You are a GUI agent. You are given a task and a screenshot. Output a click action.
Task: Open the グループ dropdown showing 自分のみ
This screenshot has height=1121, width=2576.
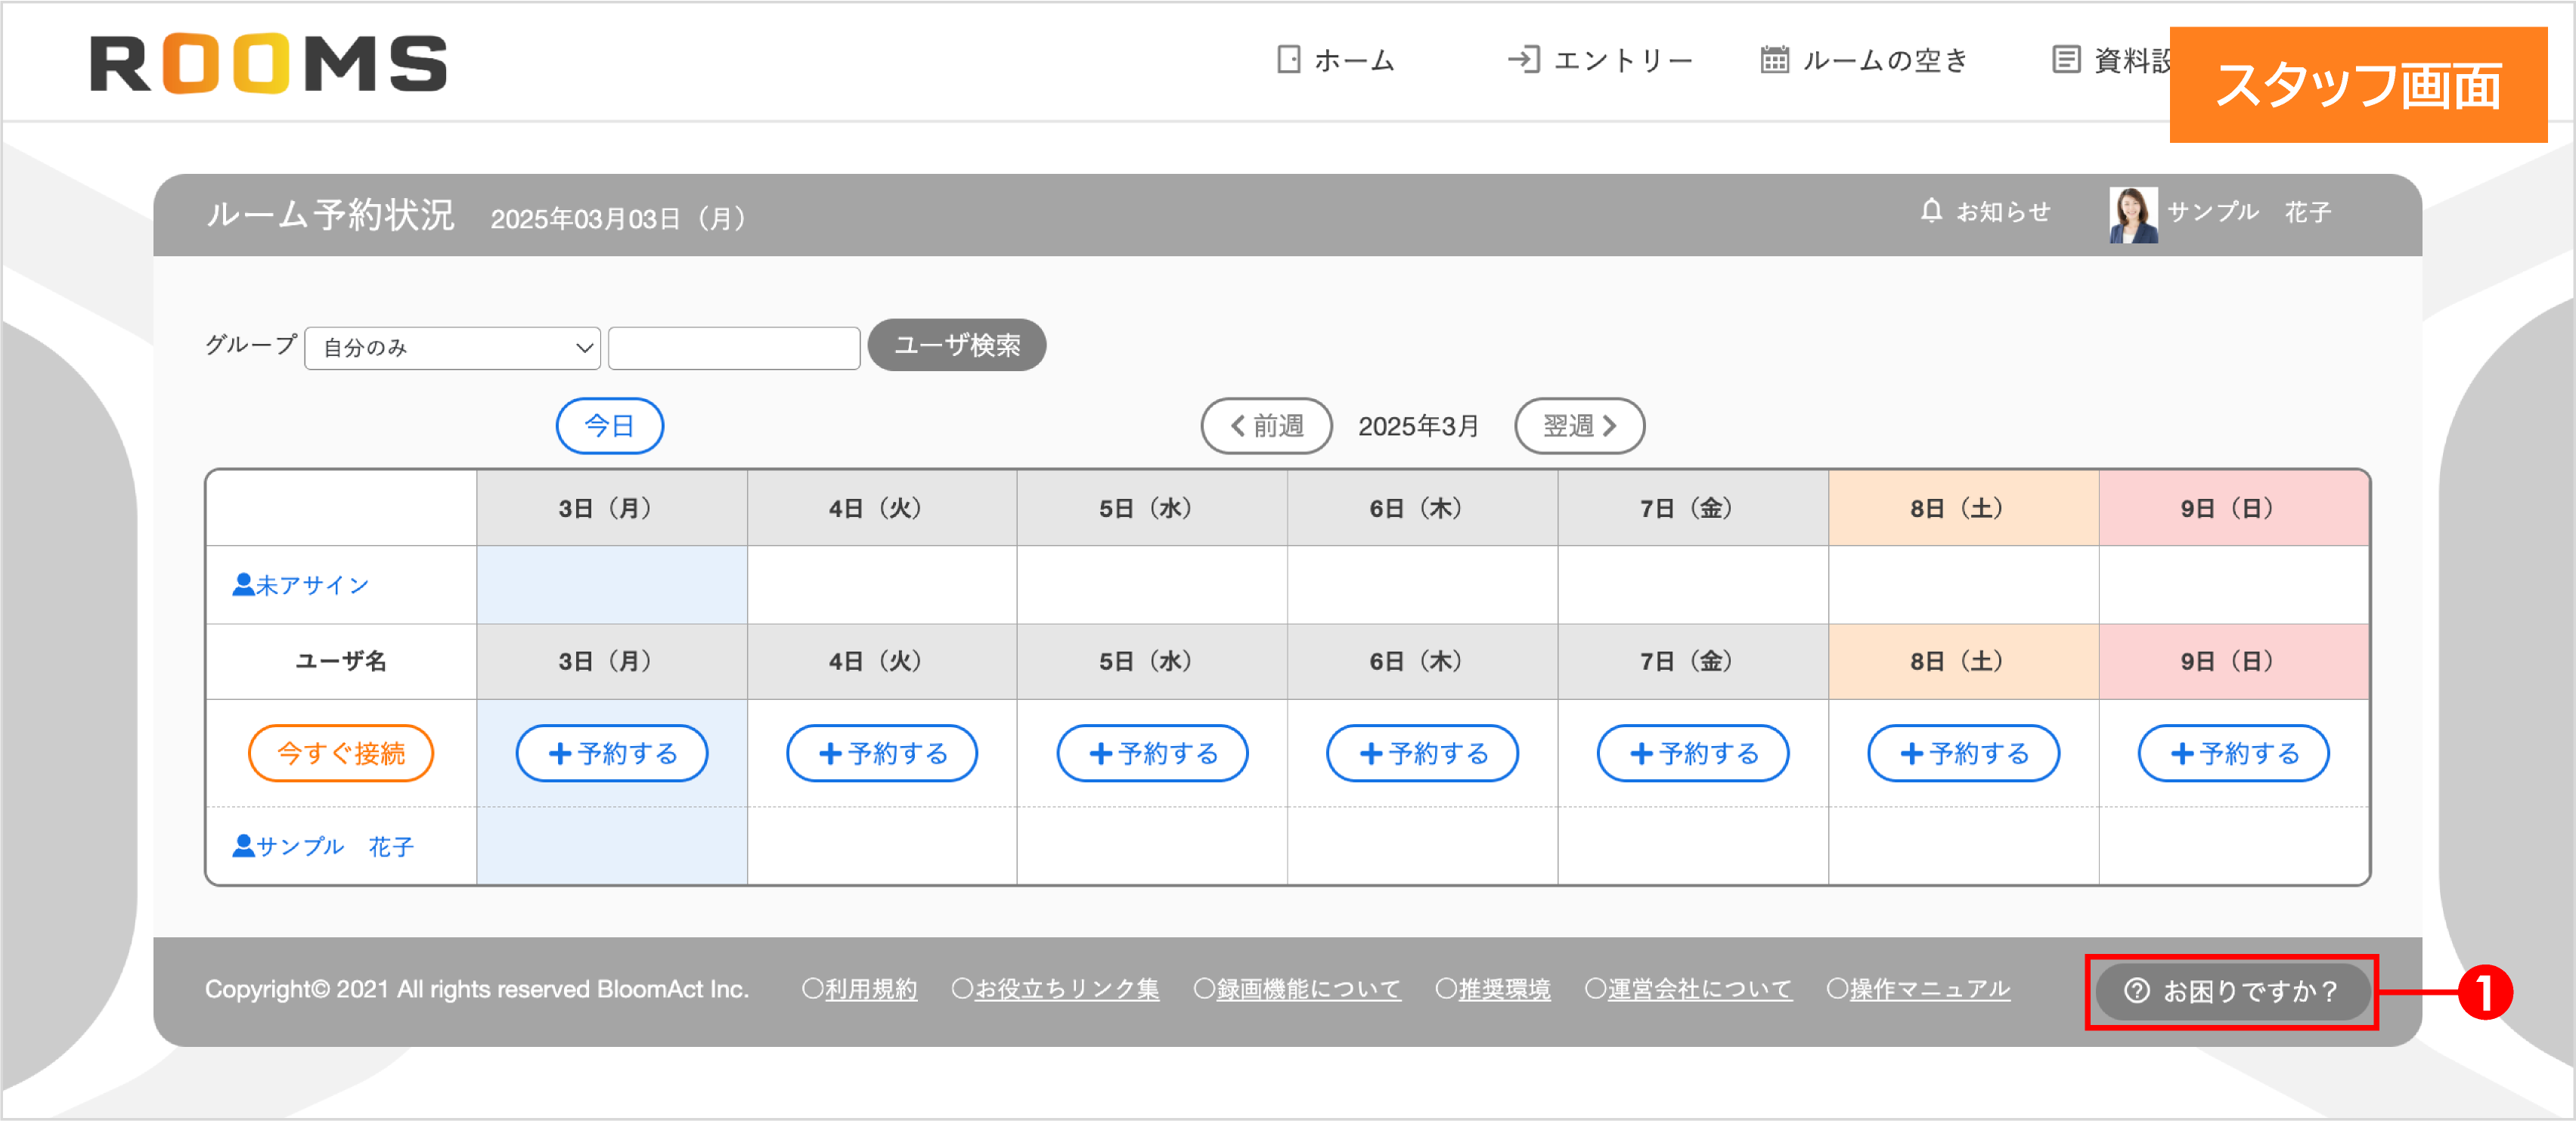(452, 347)
